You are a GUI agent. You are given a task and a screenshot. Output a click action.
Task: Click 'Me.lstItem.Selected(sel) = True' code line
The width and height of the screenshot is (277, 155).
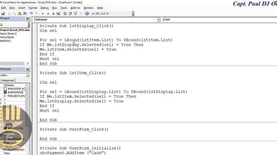coord(78,50)
